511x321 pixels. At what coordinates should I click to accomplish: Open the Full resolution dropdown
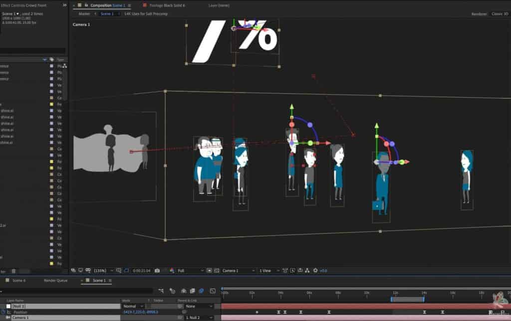[190, 271]
